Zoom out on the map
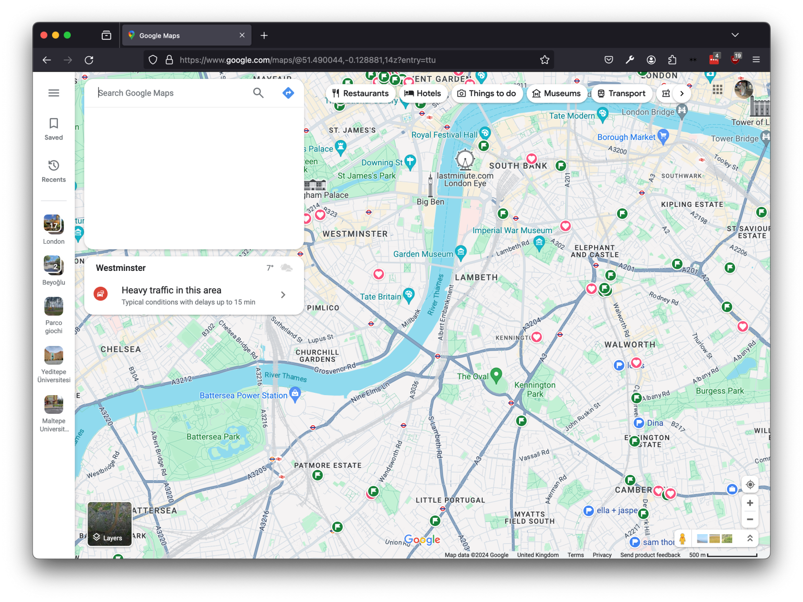The height and width of the screenshot is (602, 803). (750, 519)
